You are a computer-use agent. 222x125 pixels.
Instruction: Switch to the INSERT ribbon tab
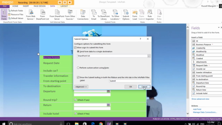tap(26, 6)
